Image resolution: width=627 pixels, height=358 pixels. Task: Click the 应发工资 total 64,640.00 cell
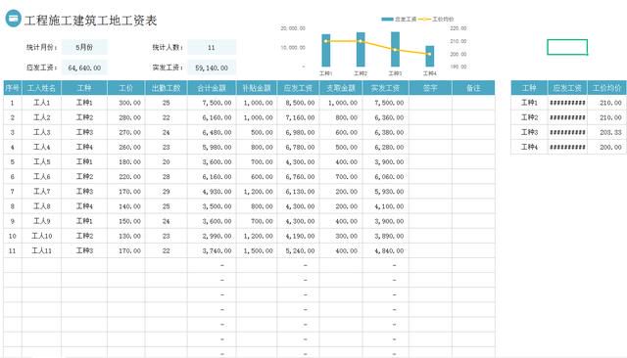click(x=84, y=67)
